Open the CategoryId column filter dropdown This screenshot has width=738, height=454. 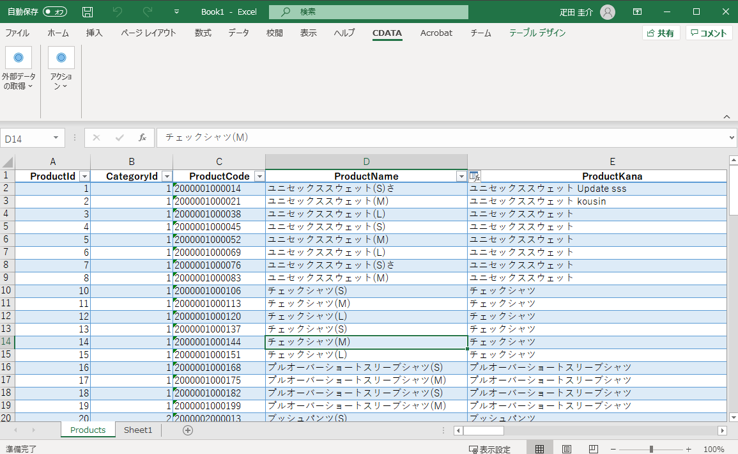[167, 176]
